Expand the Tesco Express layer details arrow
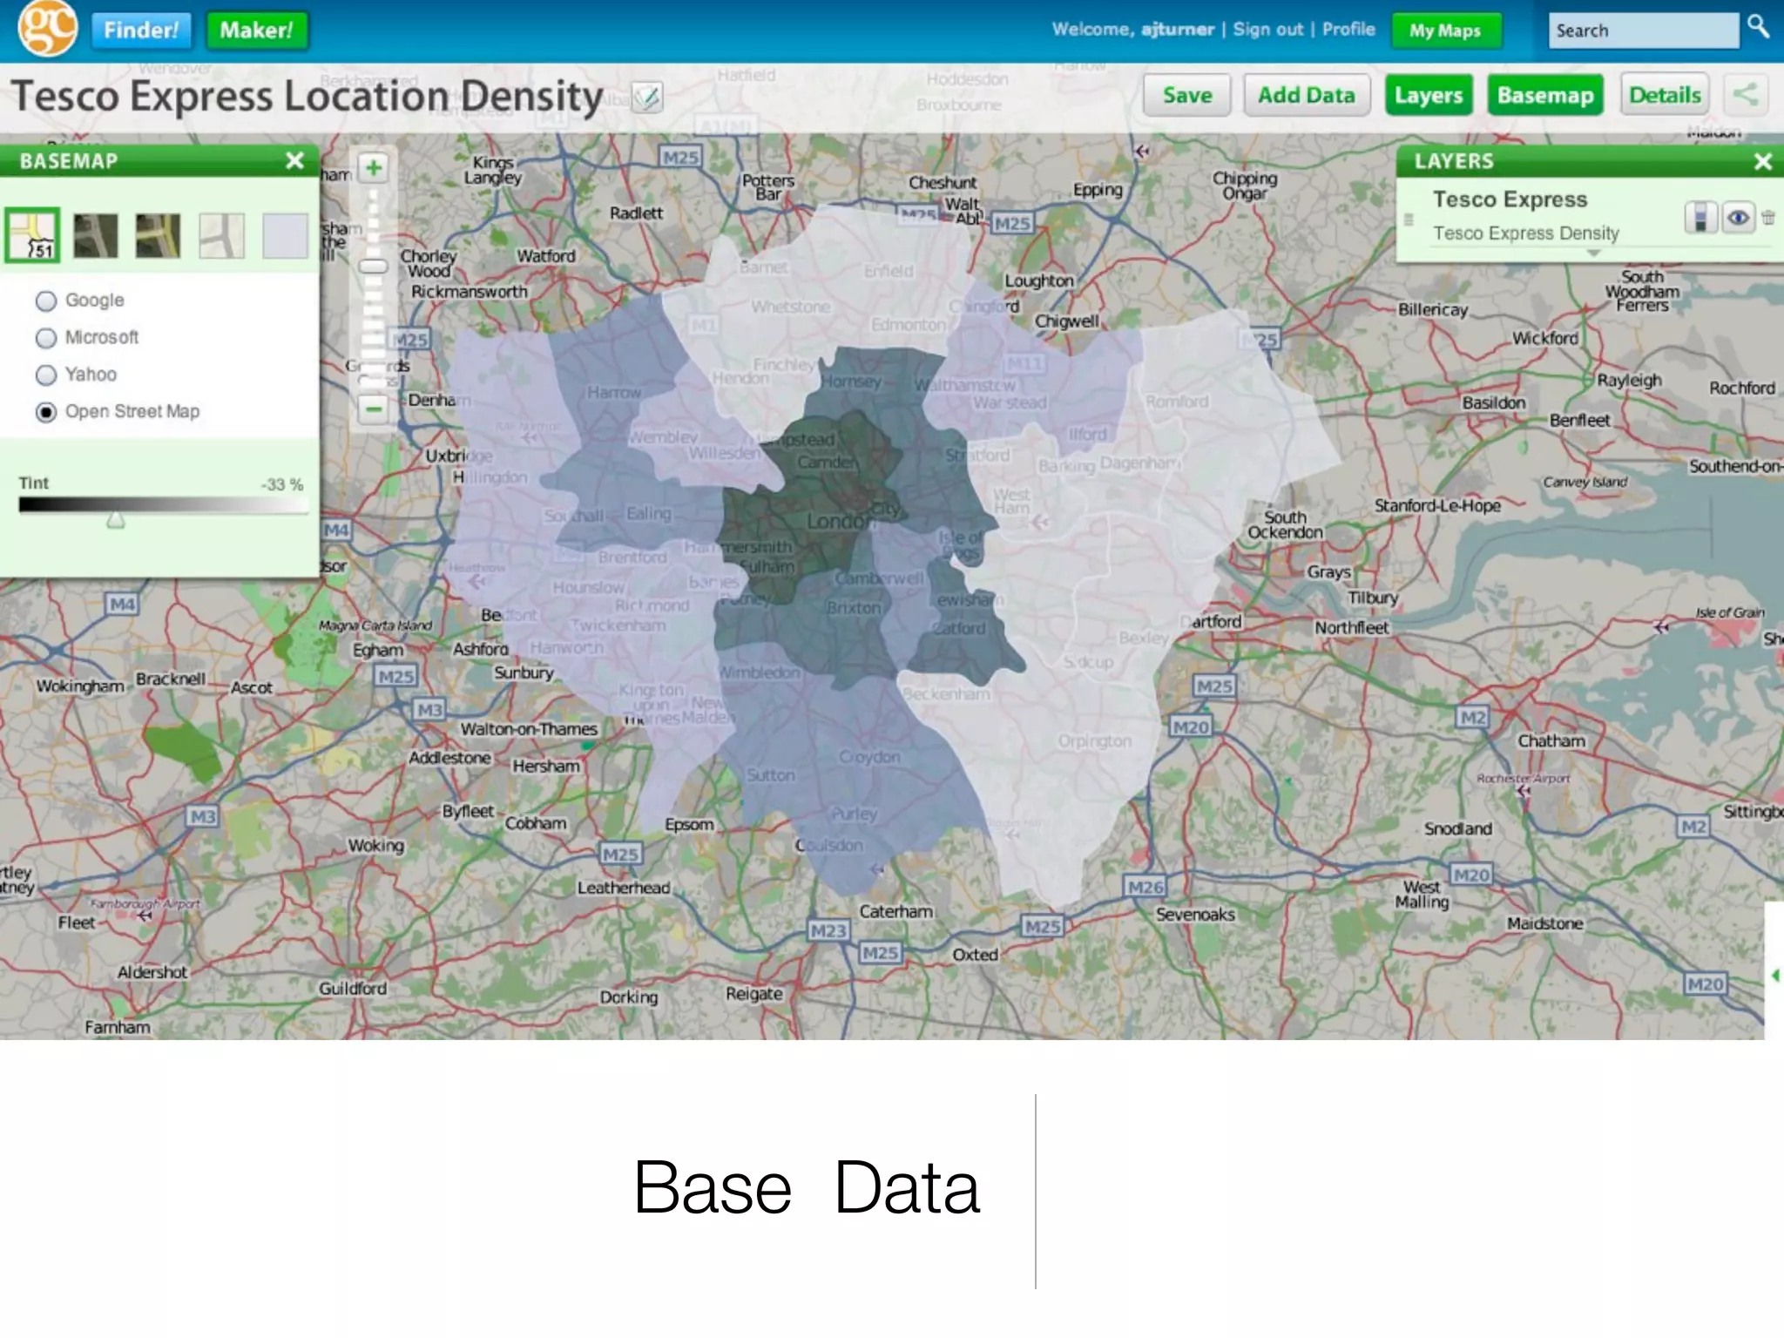 pos(1593,253)
